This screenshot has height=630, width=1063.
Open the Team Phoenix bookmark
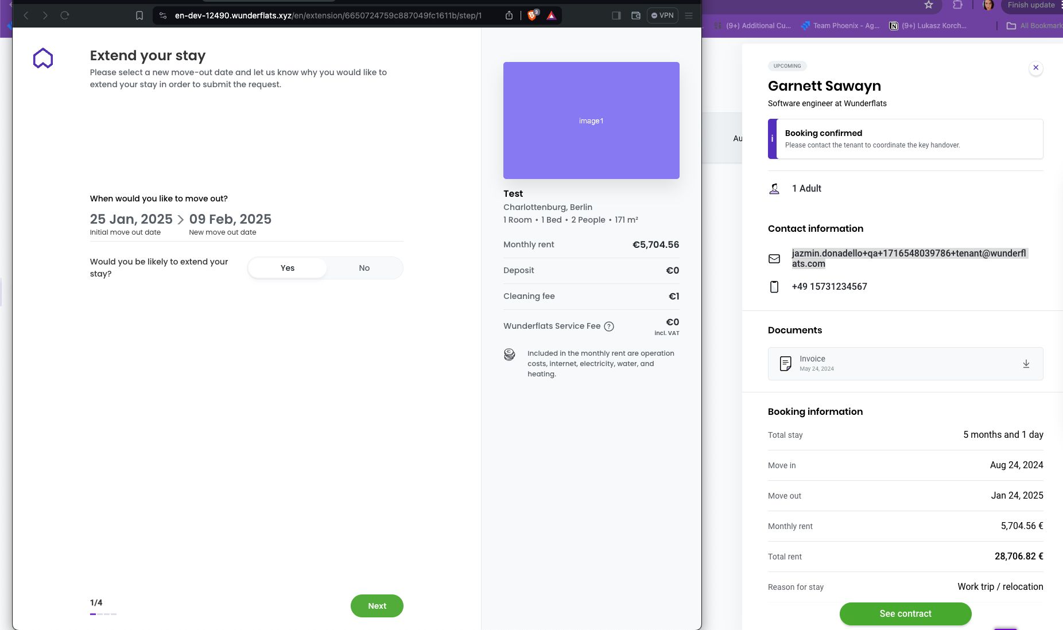(x=840, y=26)
